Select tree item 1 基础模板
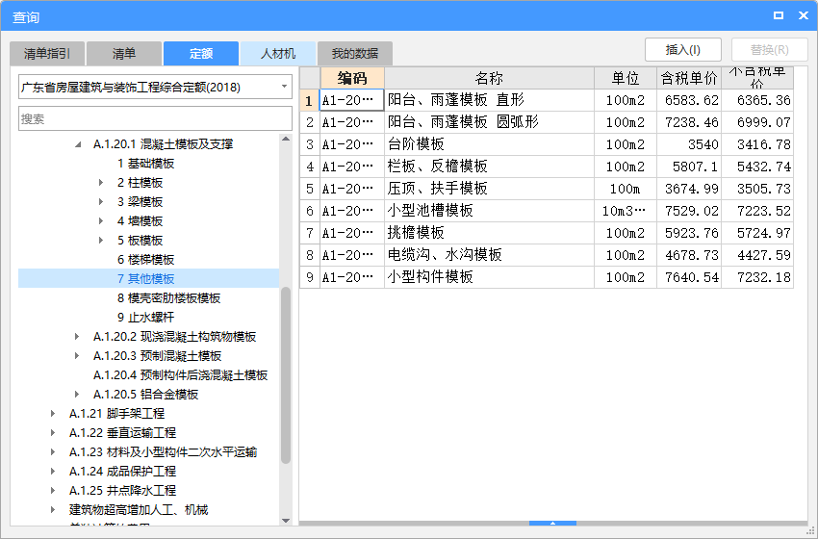The height and width of the screenshot is (539, 818). [x=145, y=164]
